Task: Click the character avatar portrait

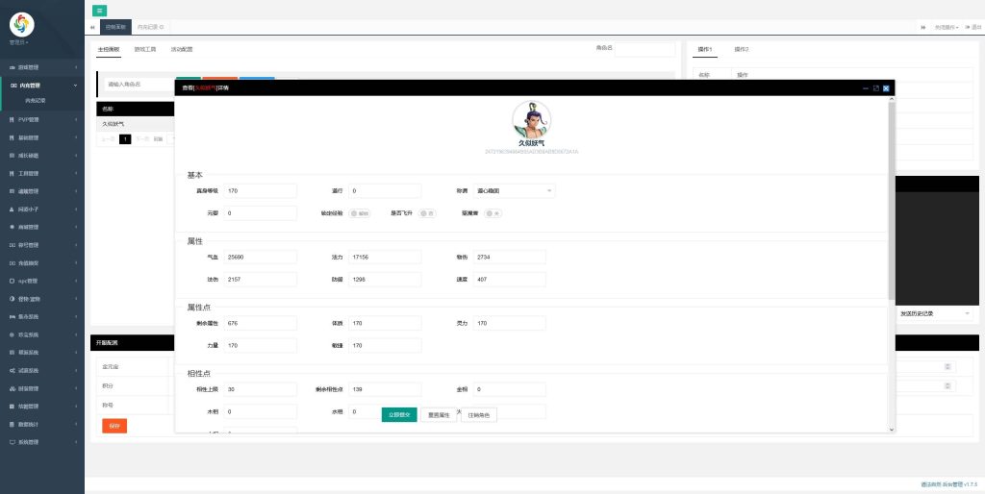Action: 533,120
